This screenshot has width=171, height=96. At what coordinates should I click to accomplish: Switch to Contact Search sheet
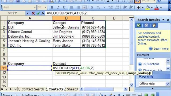click(x=33, y=89)
